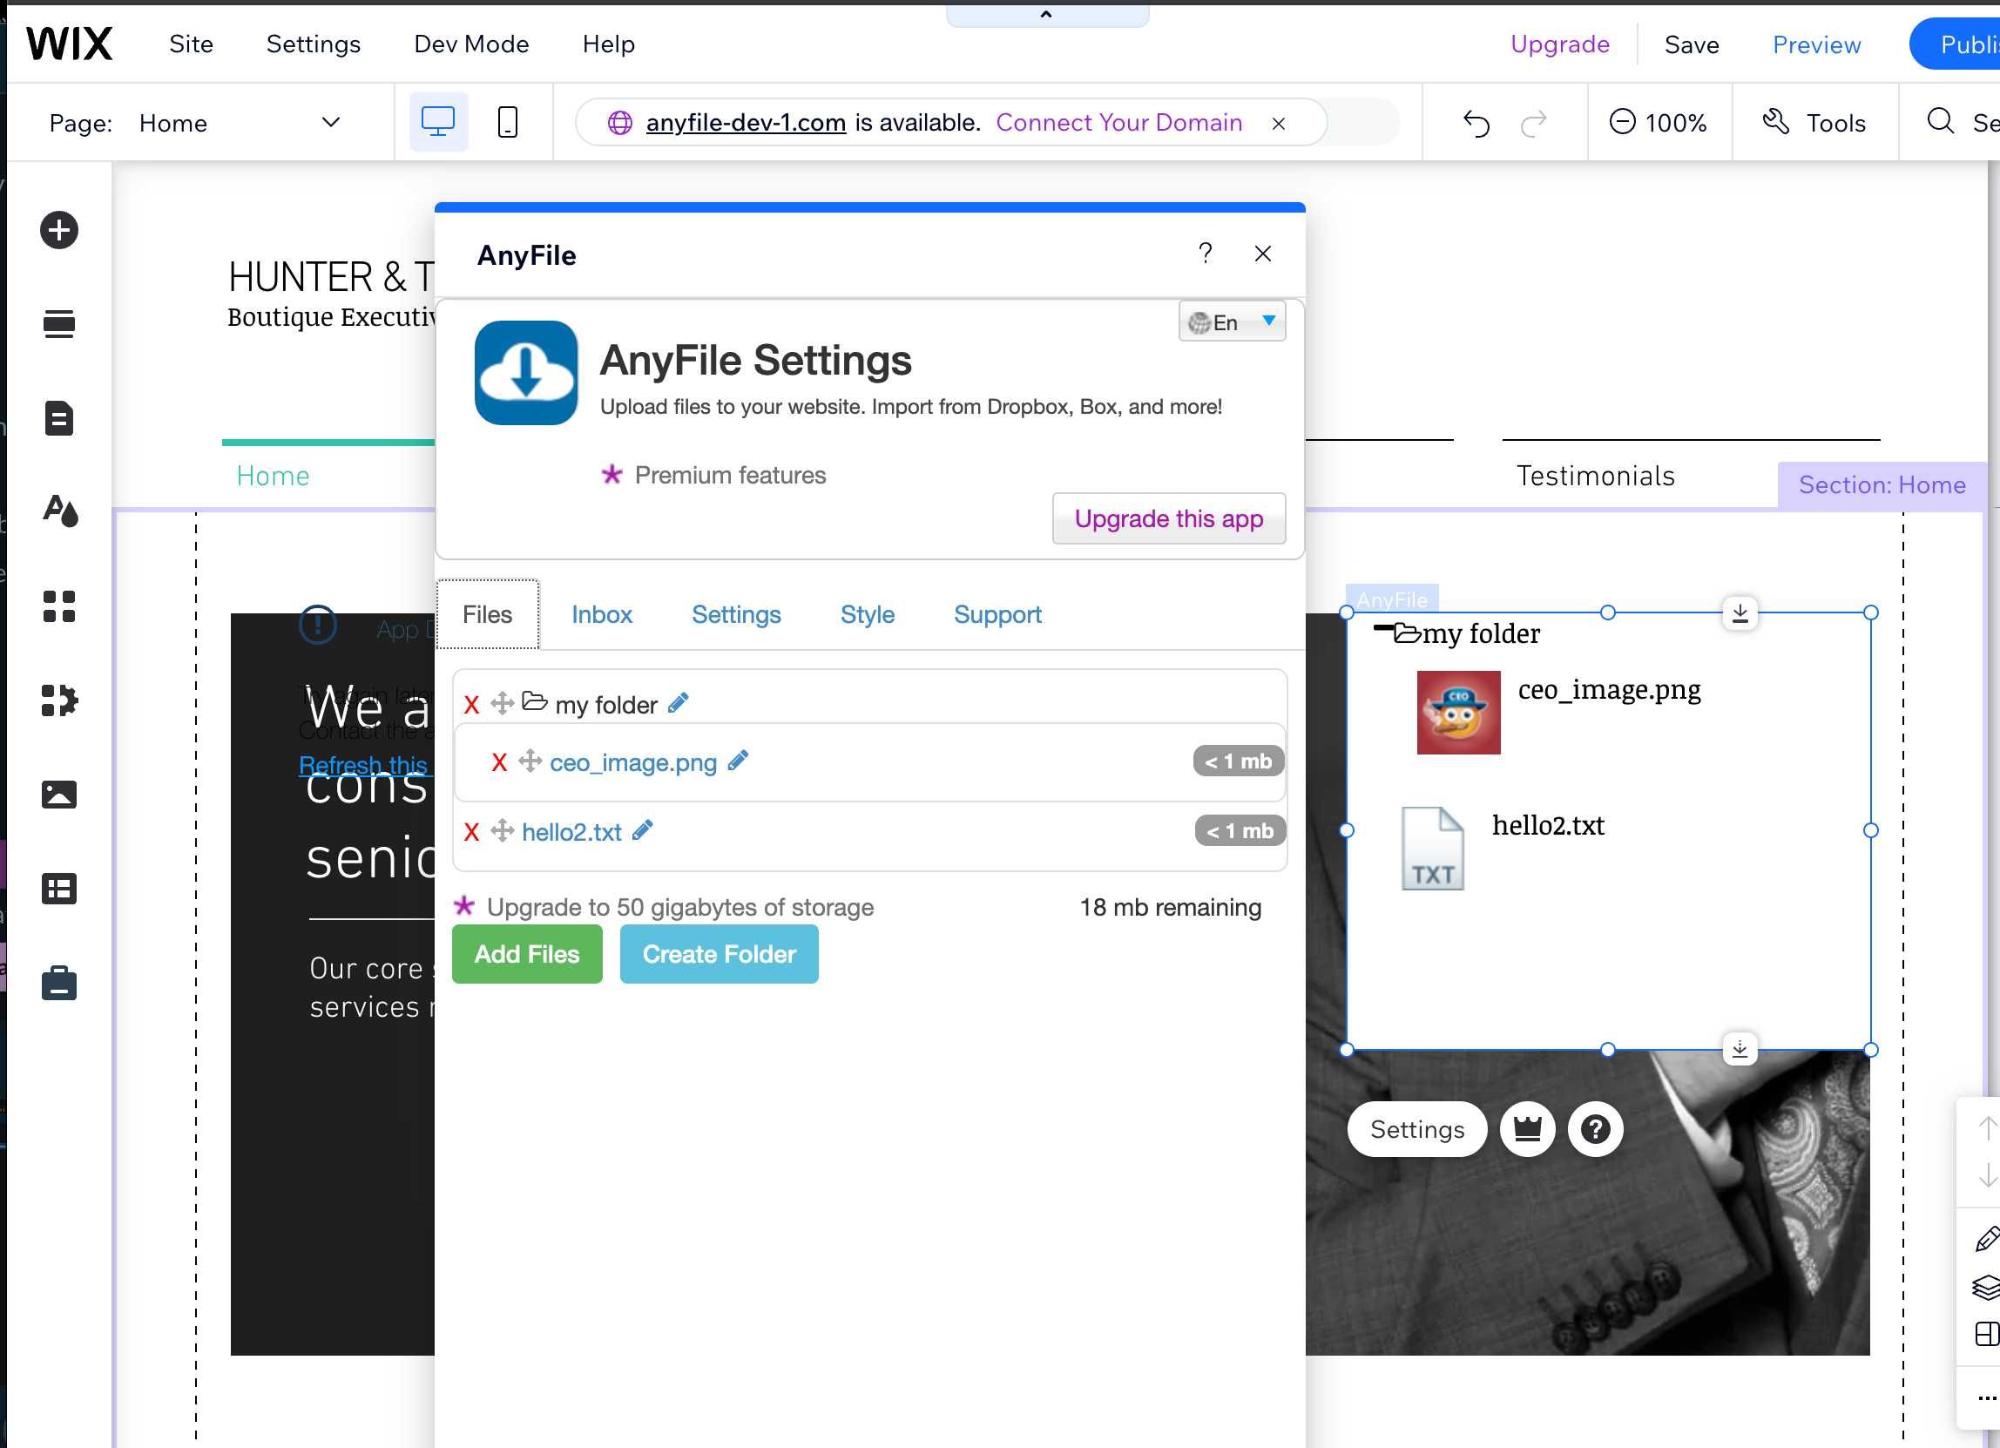Click move handle for hello2.txt
2000x1448 pixels.
[503, 829]
